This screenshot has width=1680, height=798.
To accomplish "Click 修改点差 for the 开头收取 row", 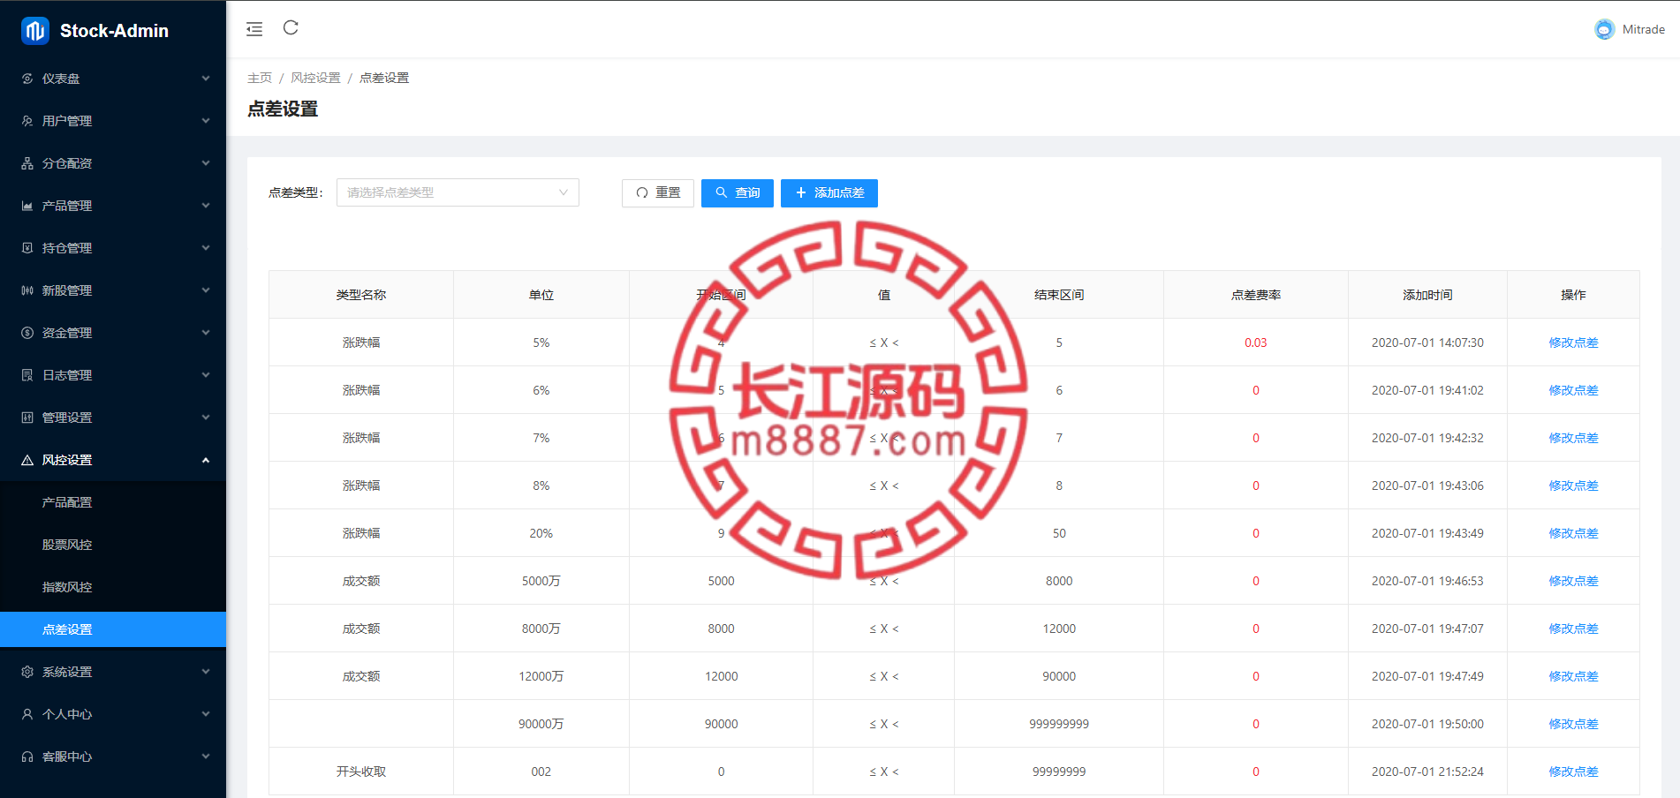I will click(1573, 772).
